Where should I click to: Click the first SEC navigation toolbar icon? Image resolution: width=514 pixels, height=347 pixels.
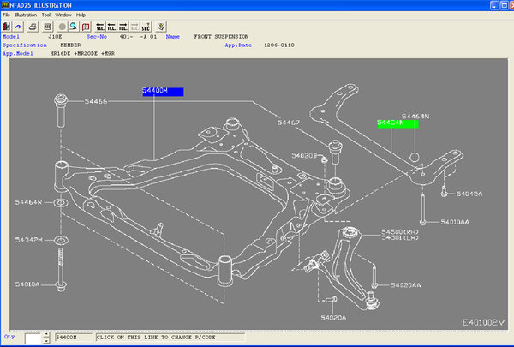pos(100,27)
